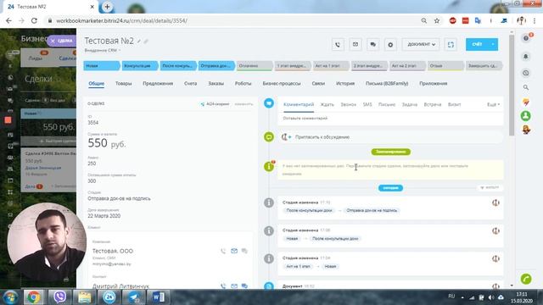Open chat with Тестовая, ООО icon
This screenshot has width=543, height=305.
(244, 251)
